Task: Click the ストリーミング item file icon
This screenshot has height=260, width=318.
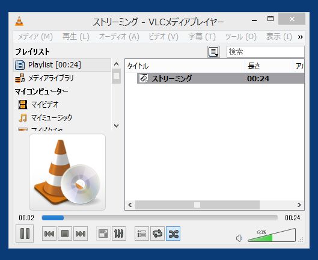Action: (x=144, y=78)
